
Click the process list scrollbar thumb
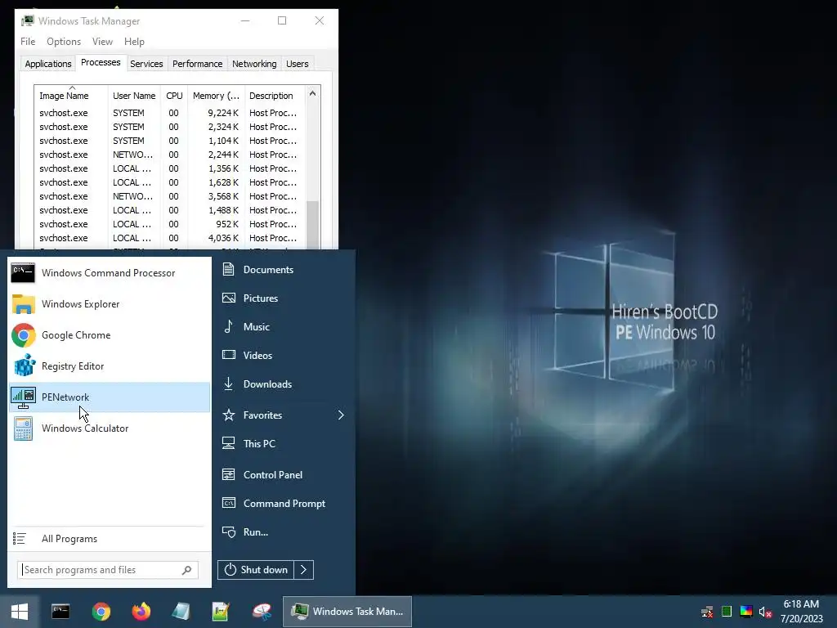313,225
